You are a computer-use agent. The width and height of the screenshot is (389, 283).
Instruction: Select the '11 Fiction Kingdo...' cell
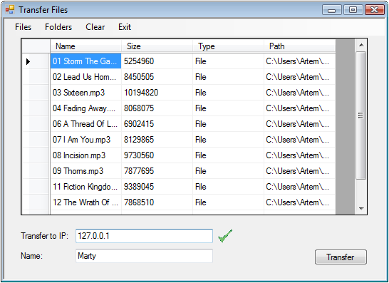85,187
